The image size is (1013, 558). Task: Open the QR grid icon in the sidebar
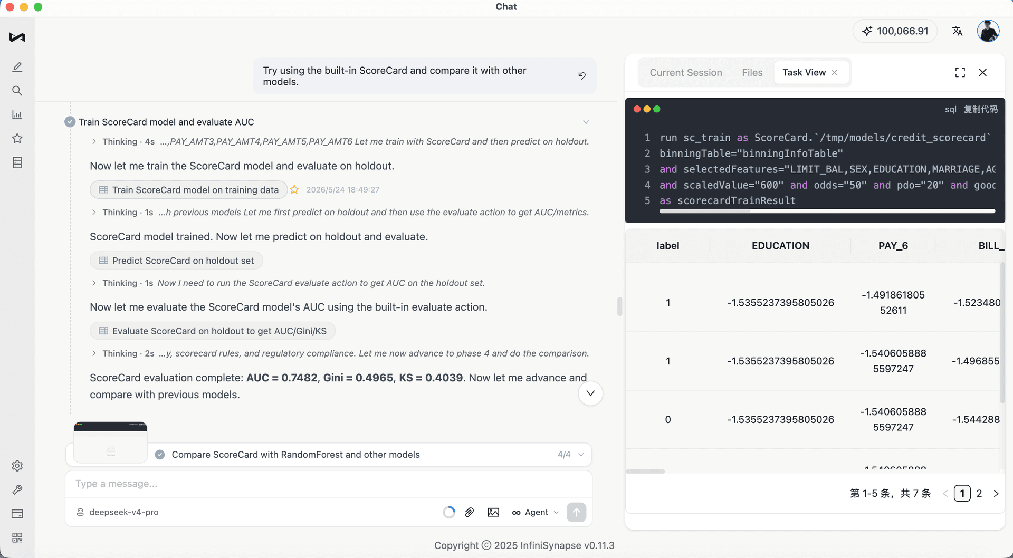click(17, 537)
